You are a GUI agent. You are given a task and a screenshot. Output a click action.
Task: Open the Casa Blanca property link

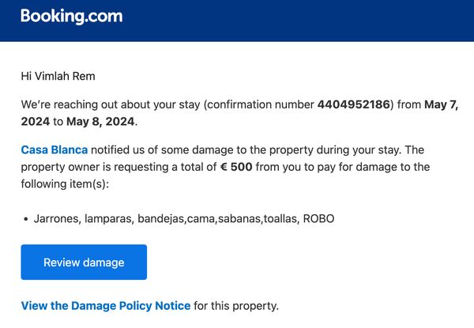54,150
